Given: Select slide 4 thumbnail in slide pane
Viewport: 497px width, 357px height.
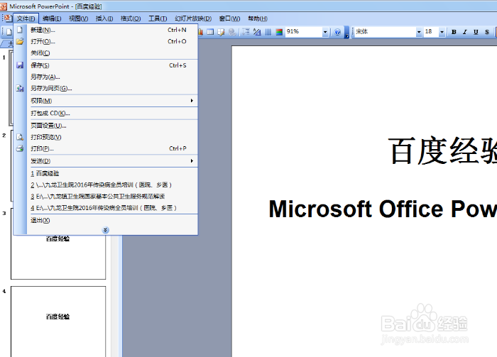Looking at the screenshot, I should [x=58, y=322].
